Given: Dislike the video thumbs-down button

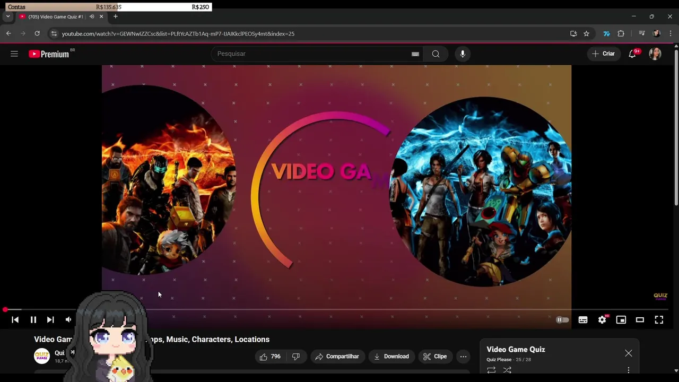Looking at the screenshot, I should click(296, 357).
